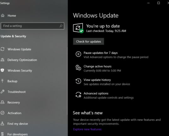Click the Activation checkmark circle icon
169x136 pixels.
click(3, 113)
